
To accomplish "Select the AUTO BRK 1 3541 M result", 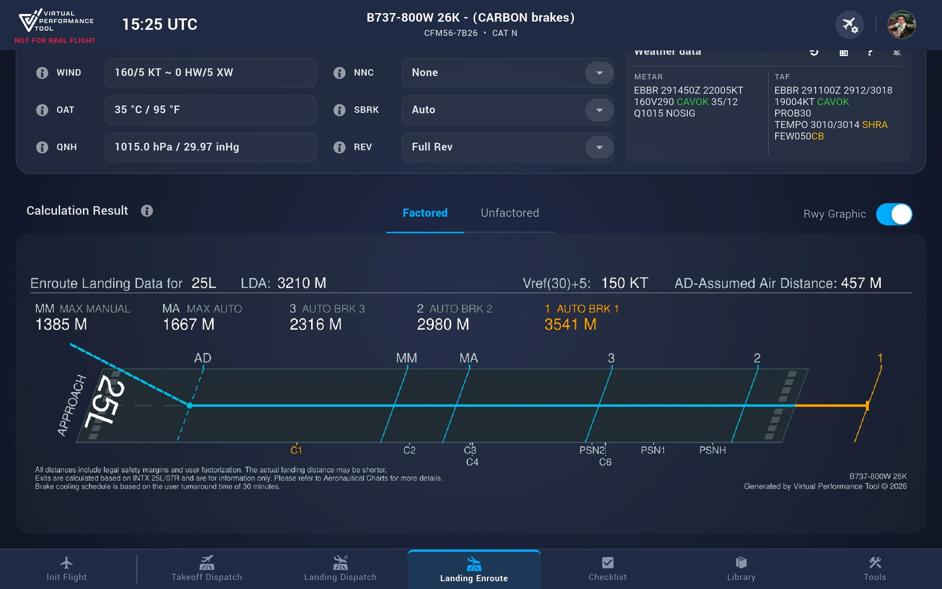I will pos(581,317).
